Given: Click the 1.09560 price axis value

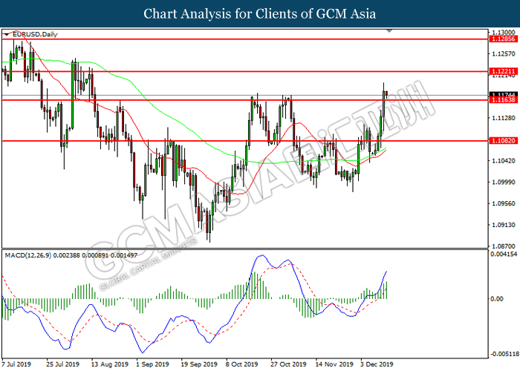Looking at the screenshot, I should [504, 203].
